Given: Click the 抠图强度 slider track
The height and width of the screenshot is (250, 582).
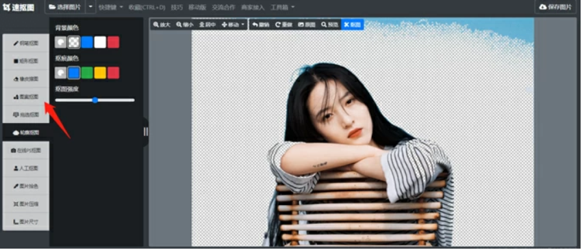Looking at the screenshot, I should coord(94,100).
